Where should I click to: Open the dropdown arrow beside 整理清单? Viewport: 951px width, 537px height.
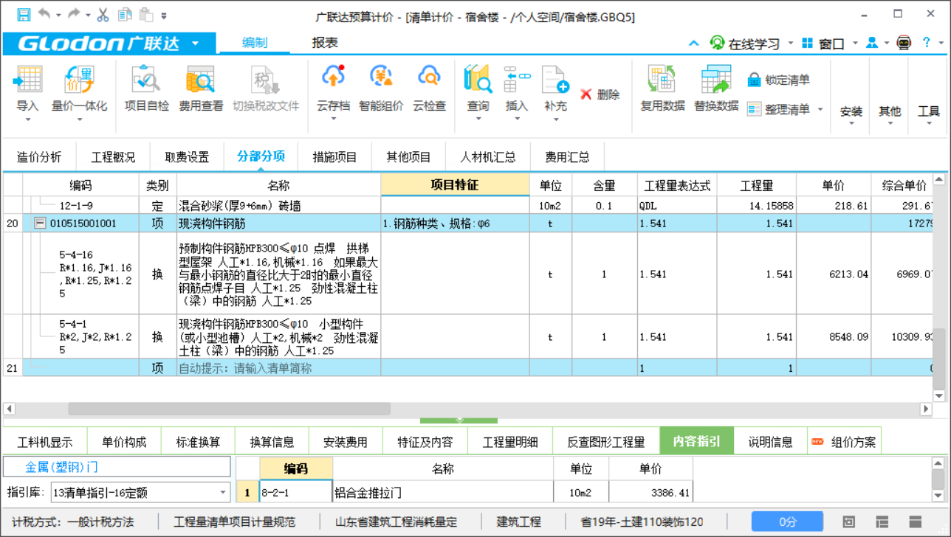pos(820,109)
